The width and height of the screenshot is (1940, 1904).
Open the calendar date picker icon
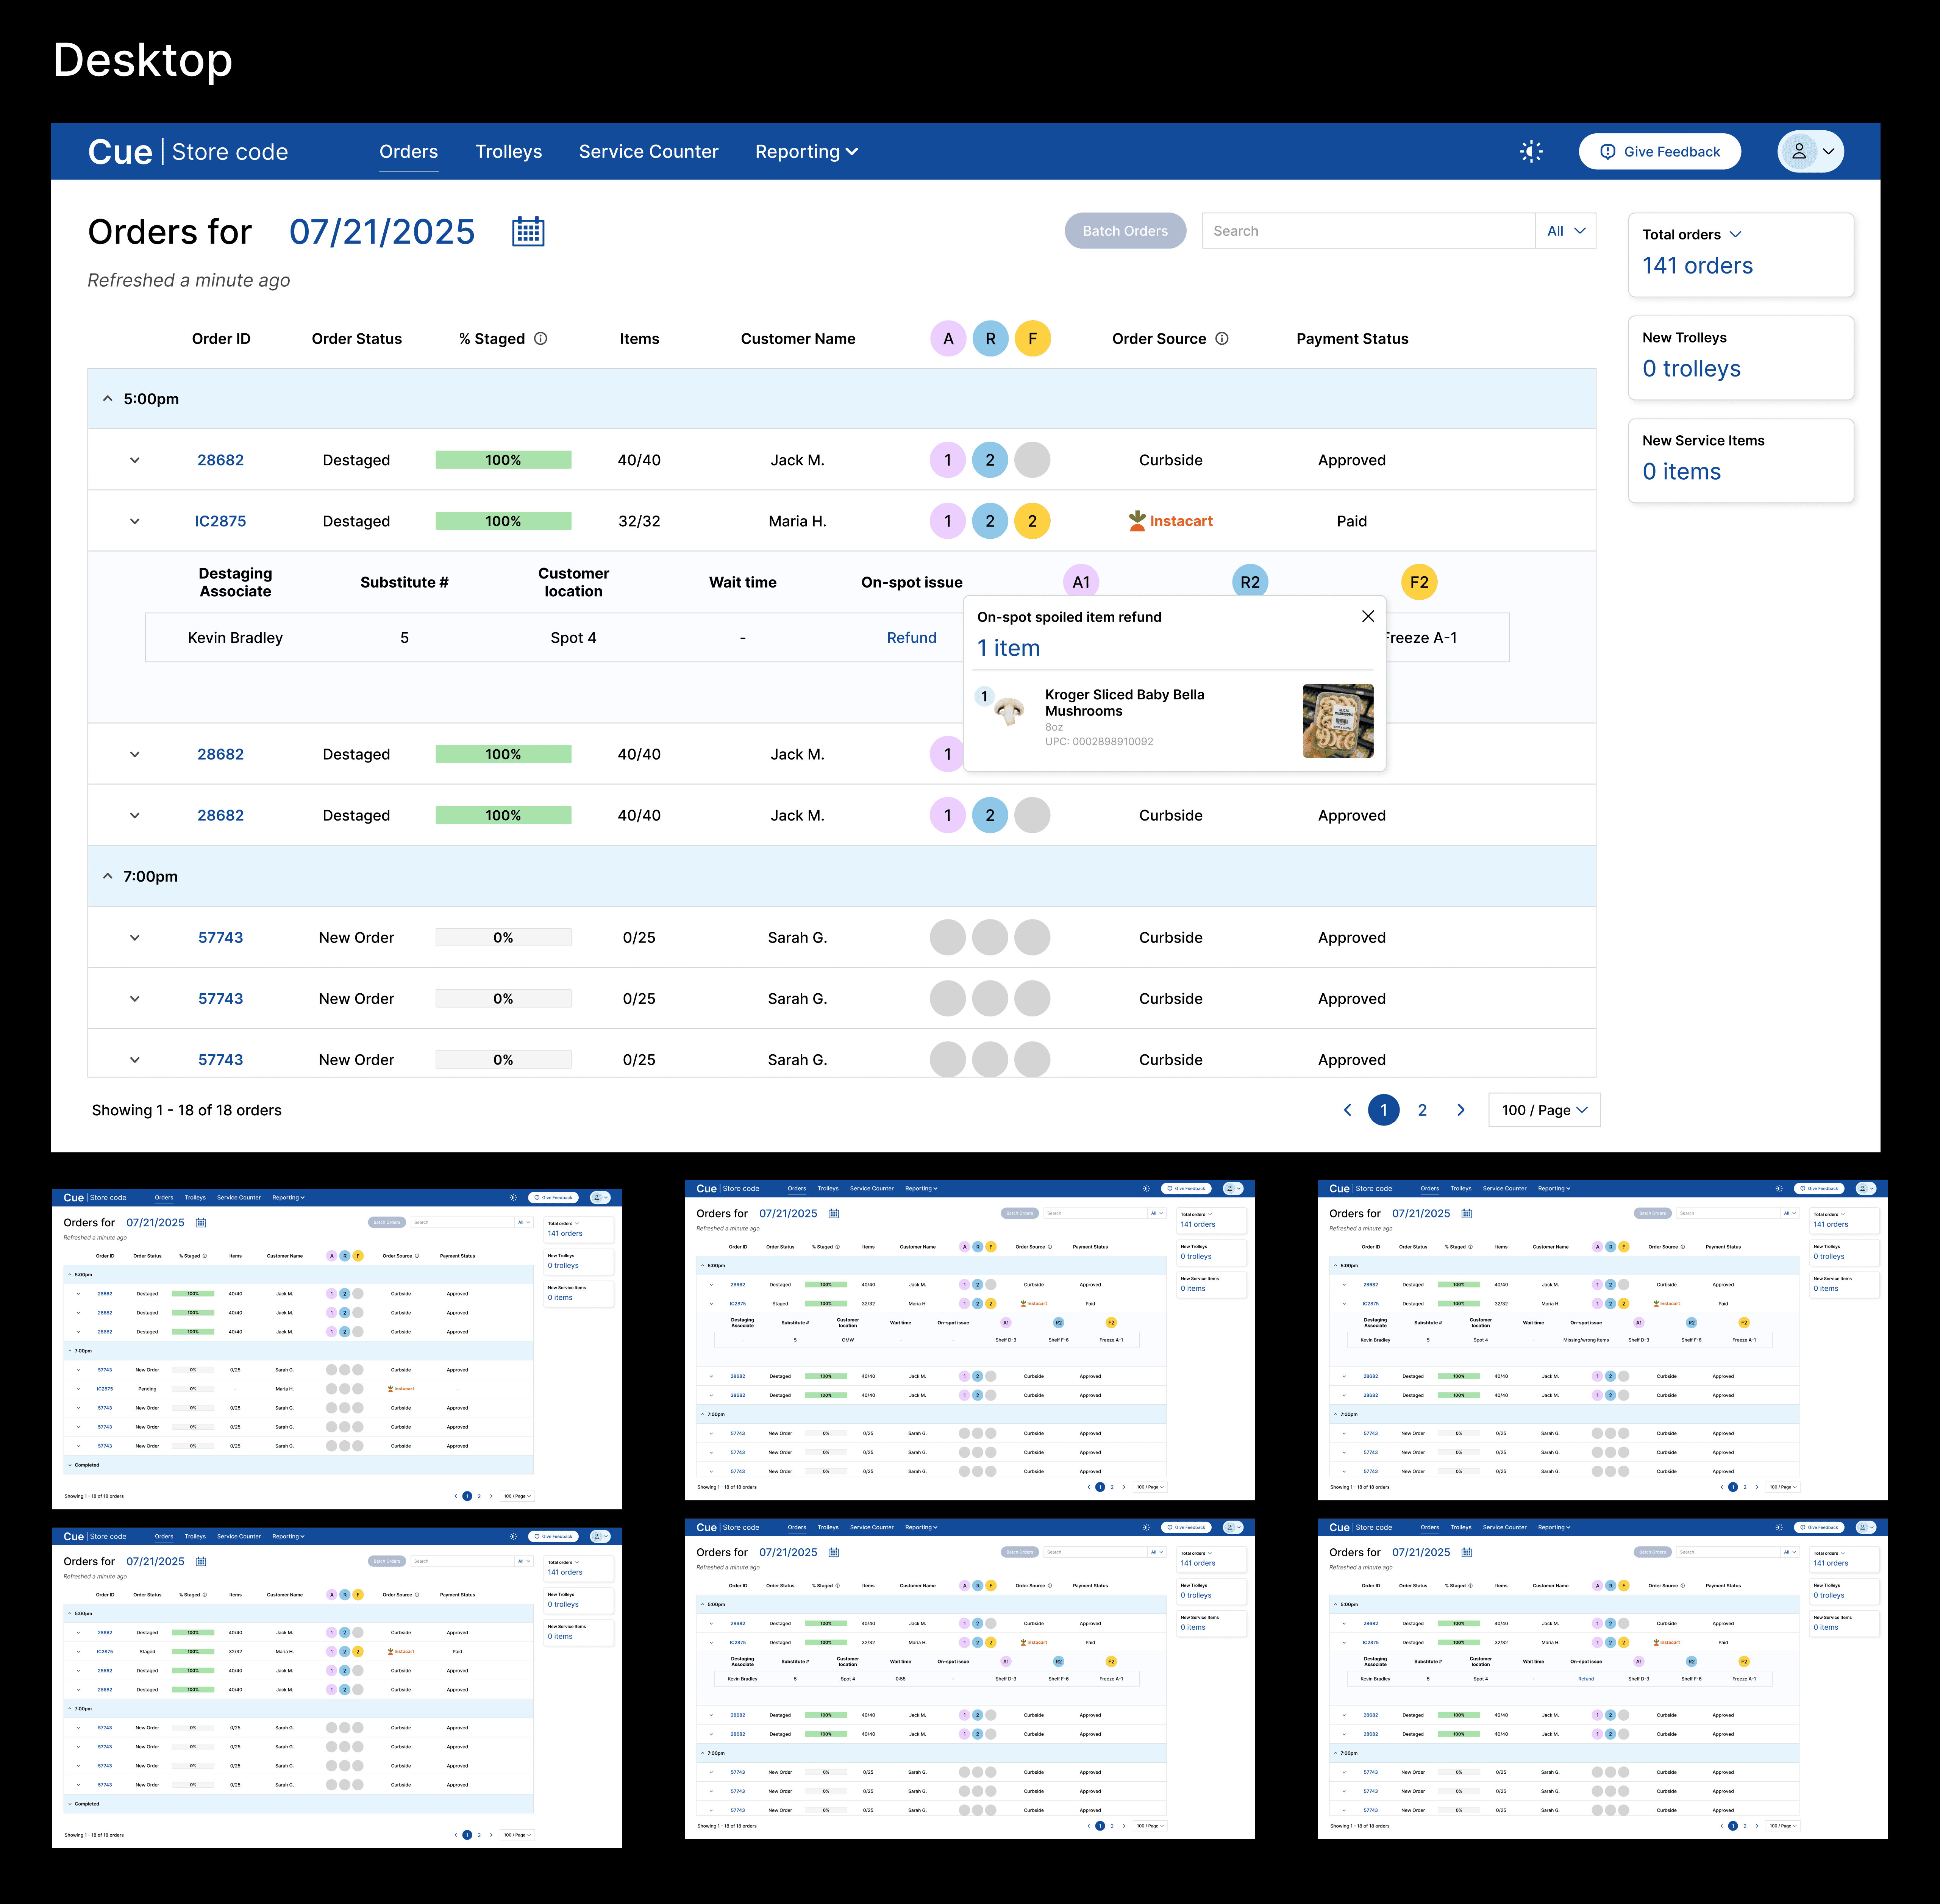click(x=528, y=232)
